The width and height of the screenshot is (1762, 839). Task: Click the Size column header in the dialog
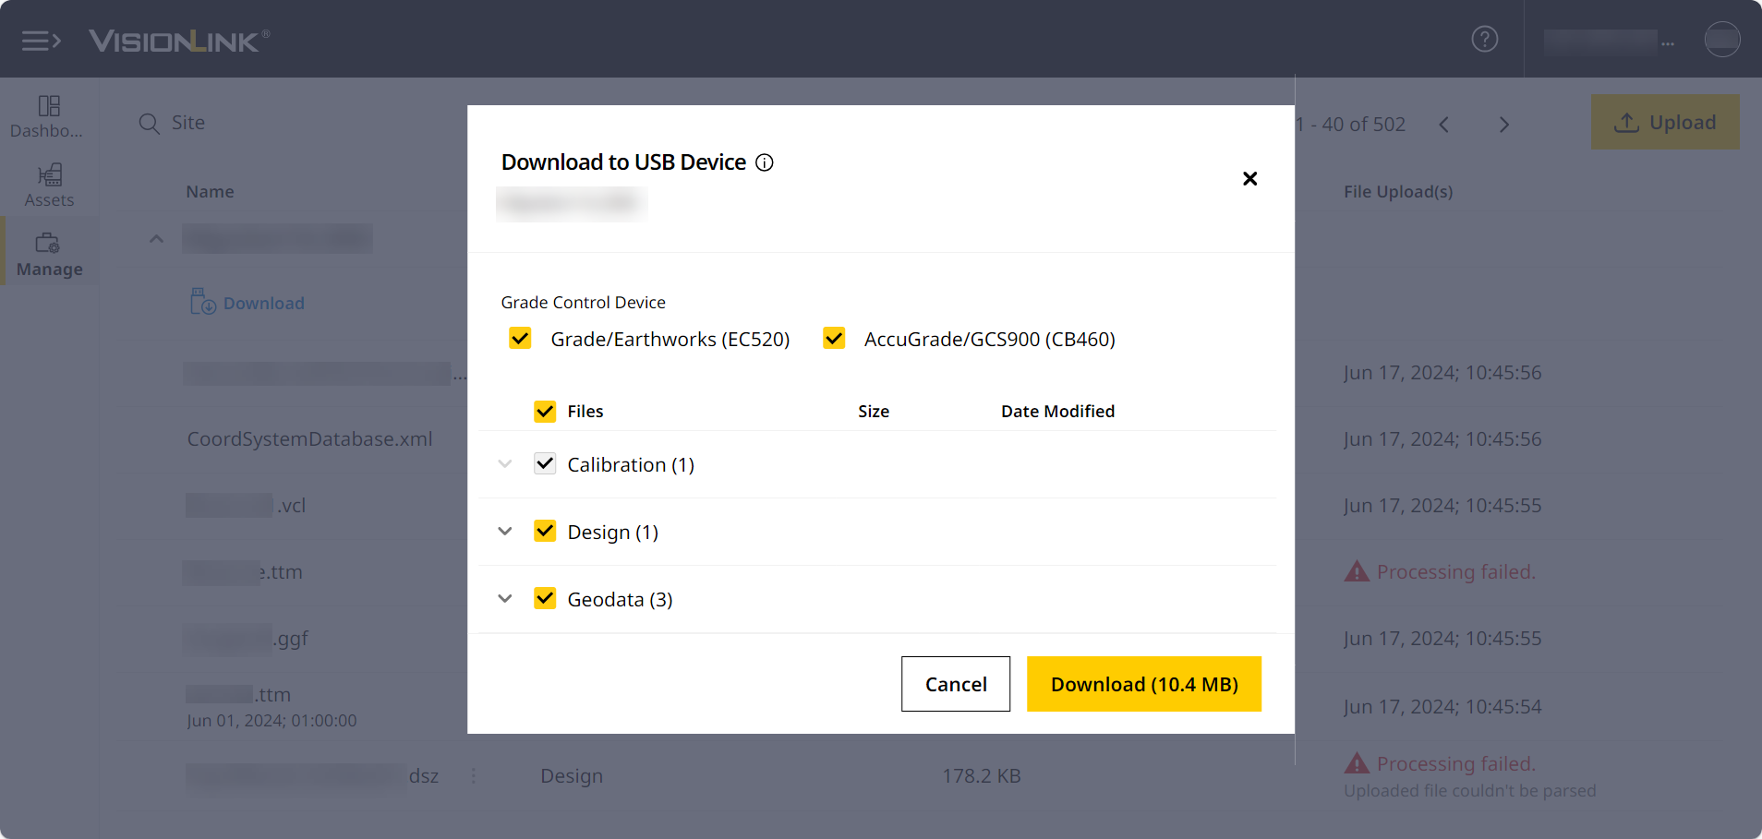(874, 412)
